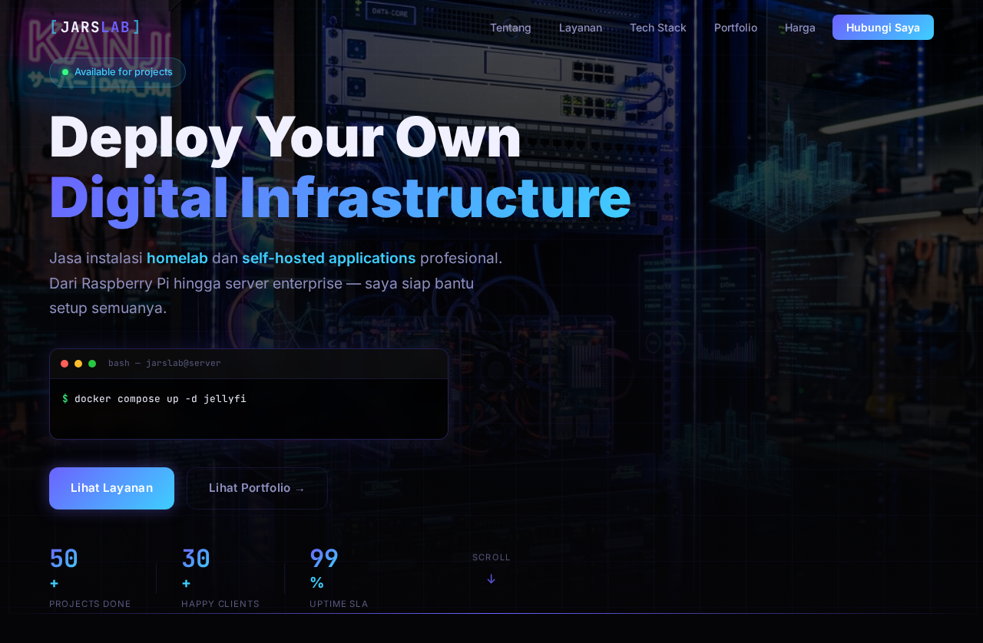Click the scroll down arrow icon
Image resolution: width=983 pixels, height=643 pixels.
(491, 579)
